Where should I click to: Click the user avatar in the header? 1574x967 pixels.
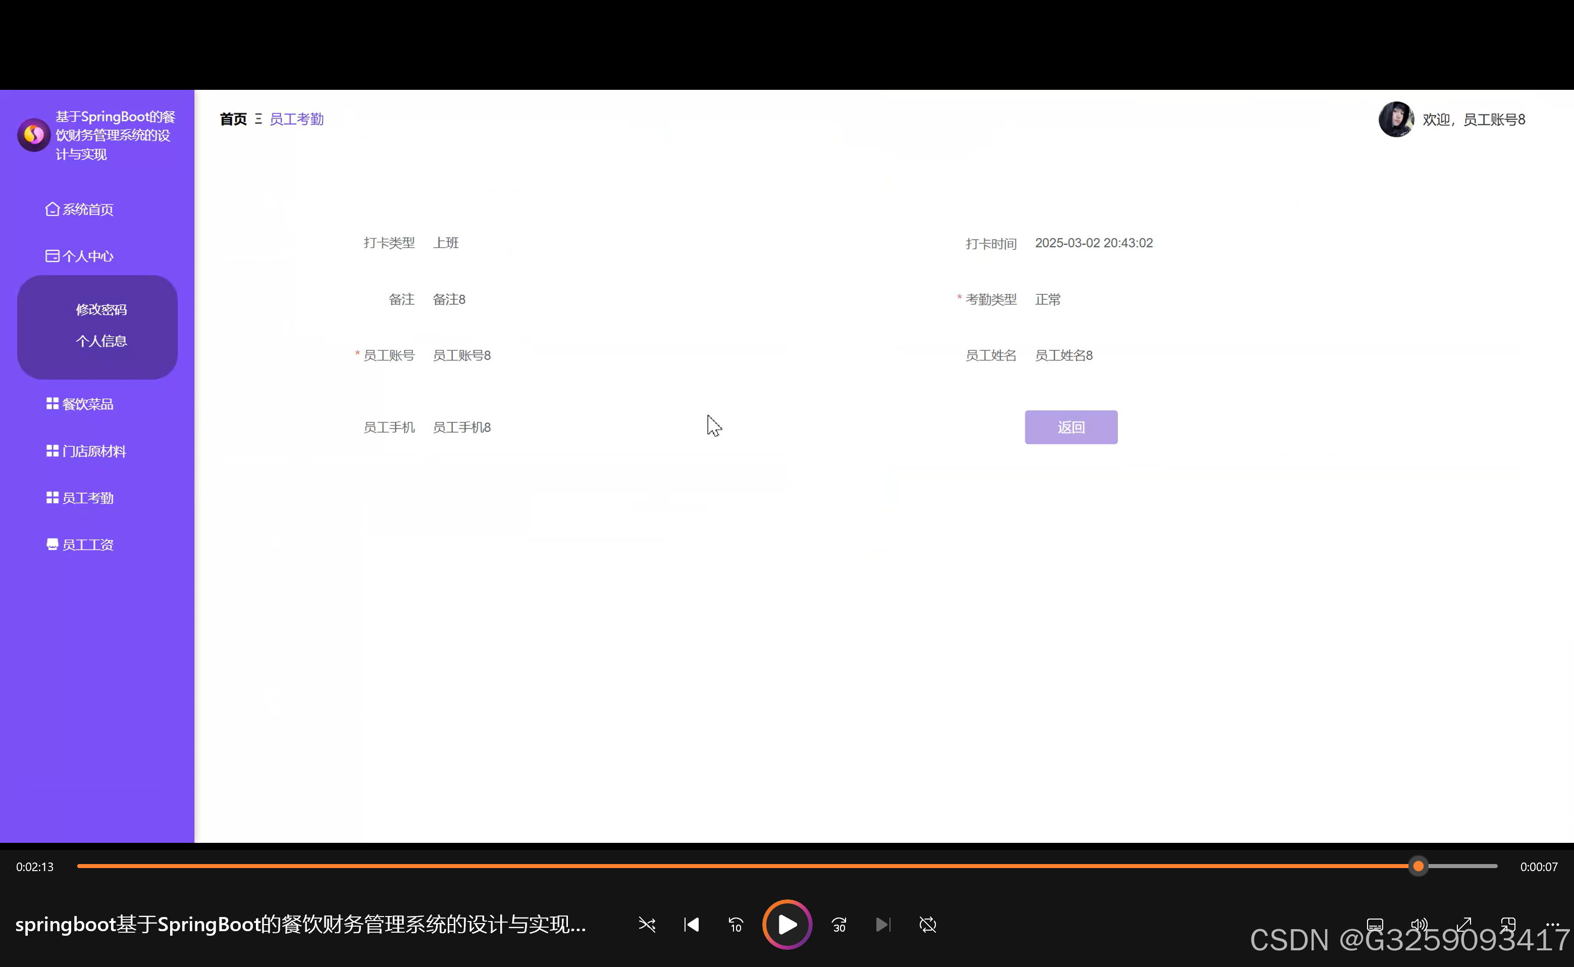[x=1396, y=119]
